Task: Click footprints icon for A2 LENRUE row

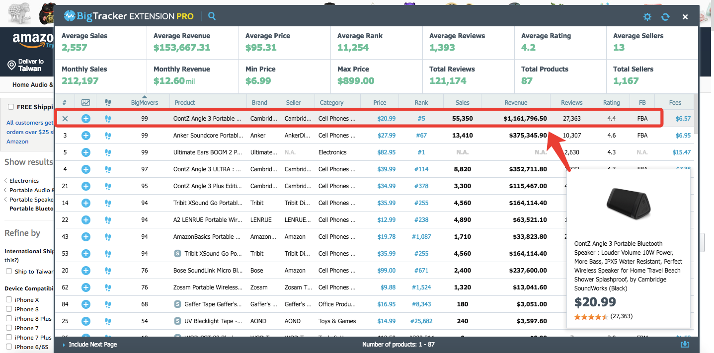Action: (x=108, y=220)
